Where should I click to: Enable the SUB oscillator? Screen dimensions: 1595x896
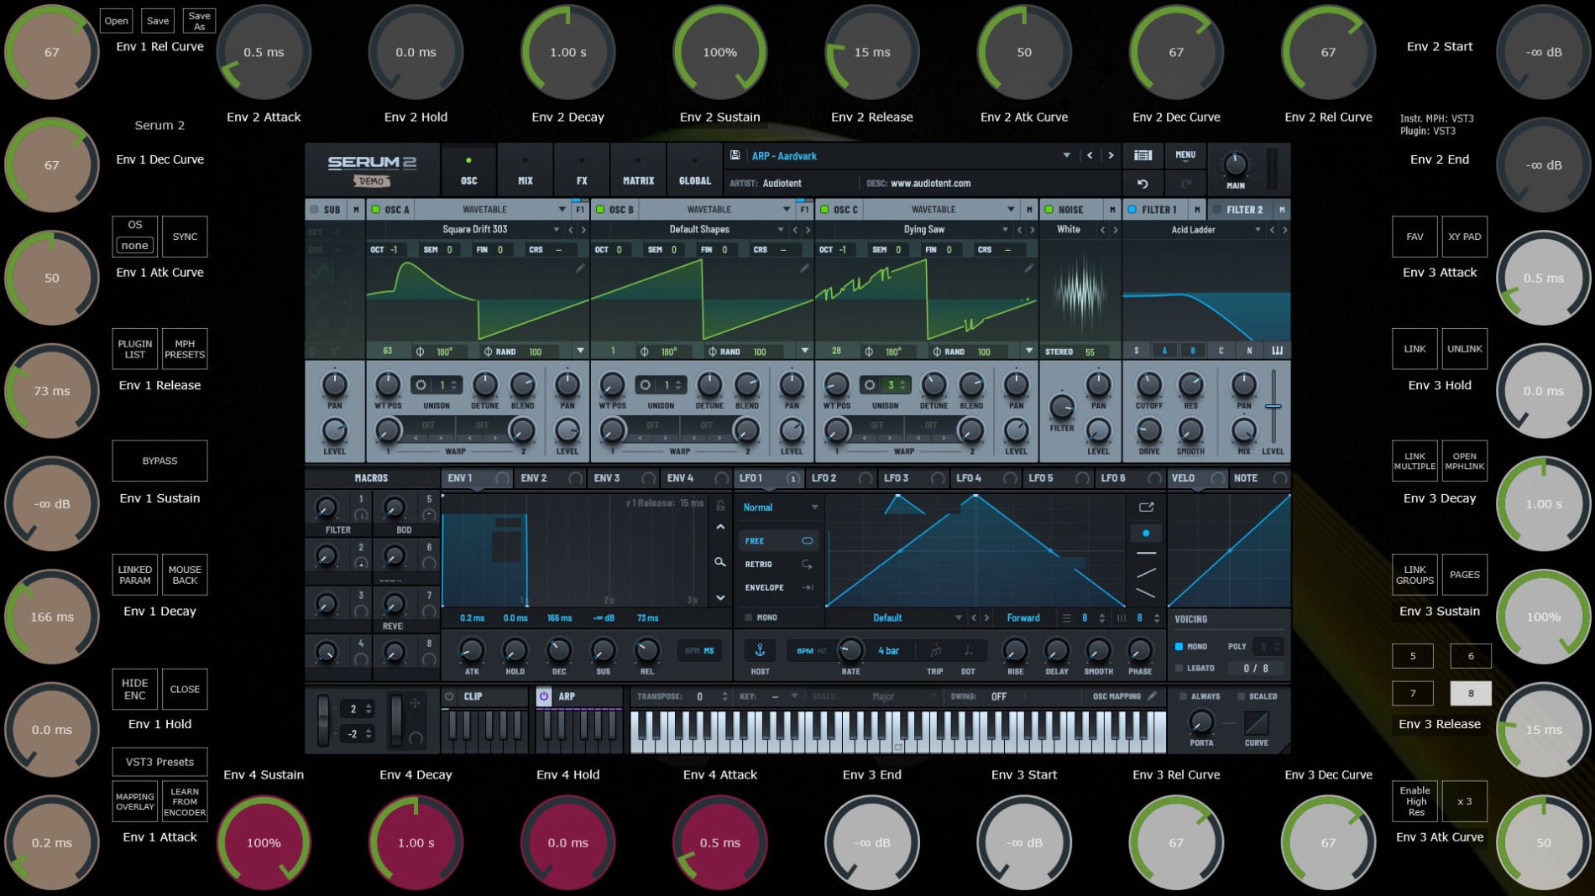(314, 210)
